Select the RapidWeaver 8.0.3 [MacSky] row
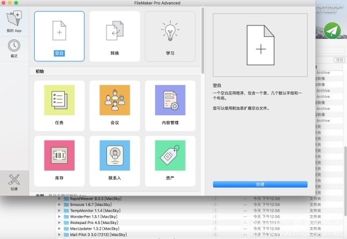347x239 pixels. [x=199, y=198]
